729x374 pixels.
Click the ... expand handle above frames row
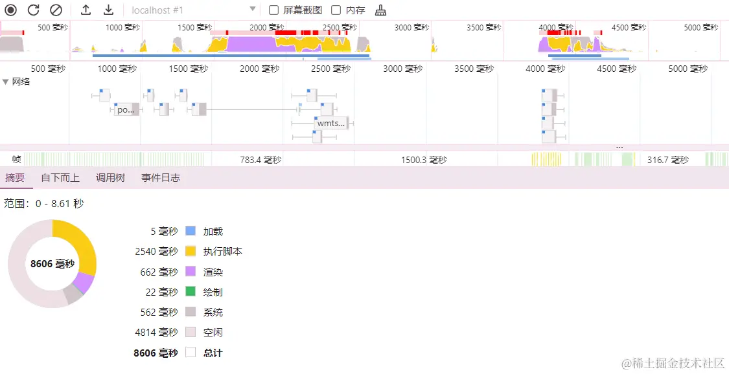pos(619,147)
